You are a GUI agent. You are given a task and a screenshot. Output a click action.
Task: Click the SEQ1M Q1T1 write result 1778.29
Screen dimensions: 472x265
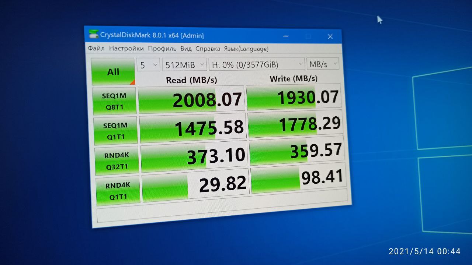click(x=295, y=123)
